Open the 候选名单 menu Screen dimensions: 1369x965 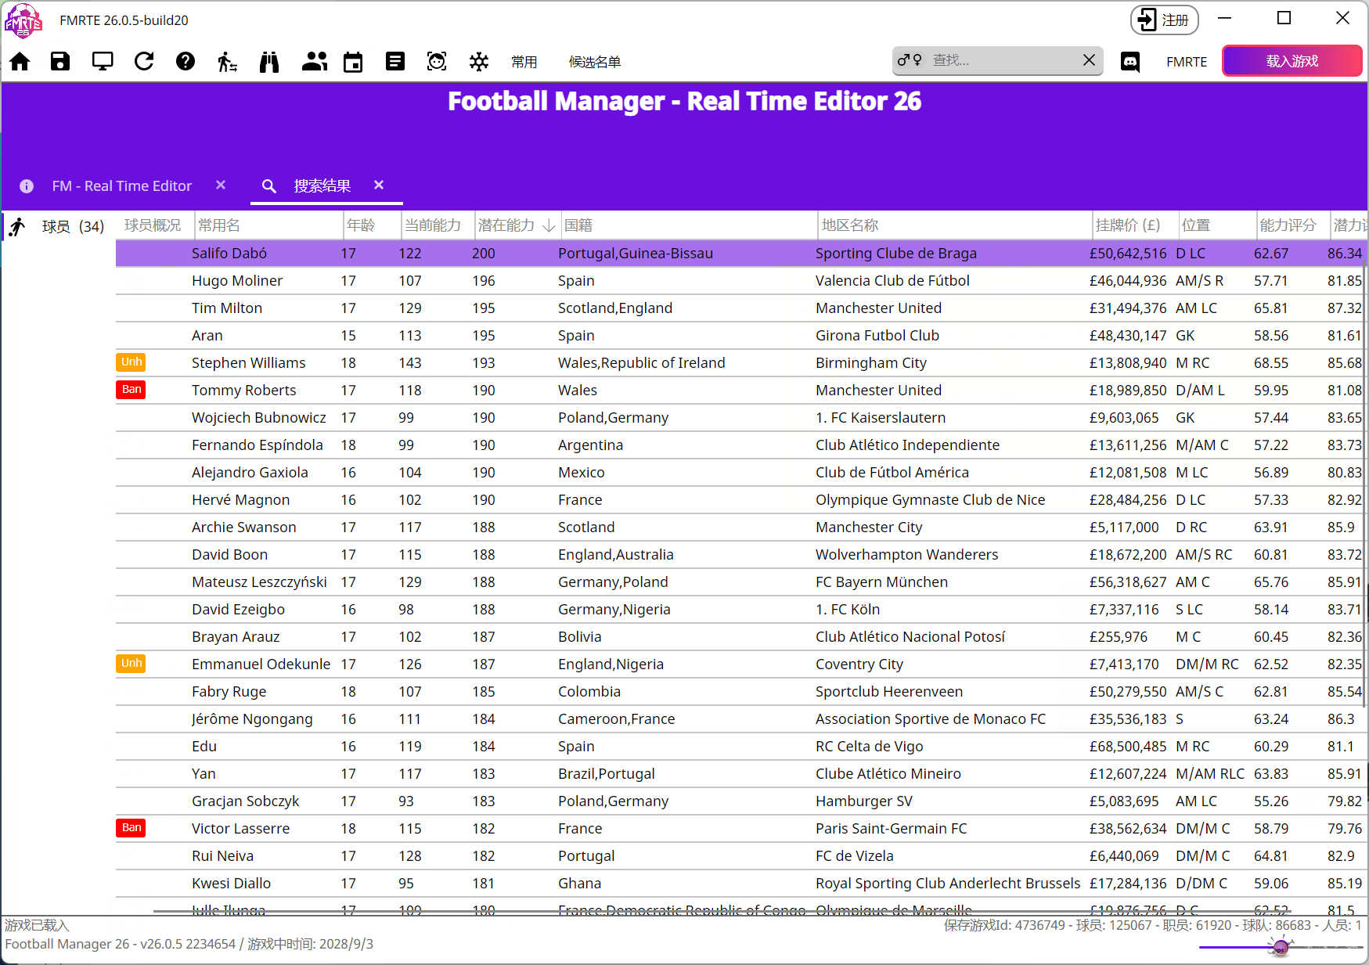pos(594,62)
